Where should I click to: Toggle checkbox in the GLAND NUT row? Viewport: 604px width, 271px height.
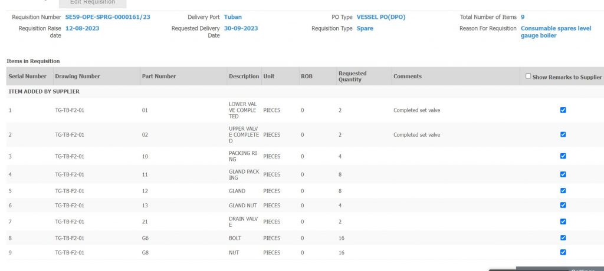tap(563, 205)
